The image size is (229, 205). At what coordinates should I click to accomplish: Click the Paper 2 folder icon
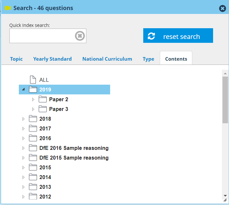coord(43,99)
